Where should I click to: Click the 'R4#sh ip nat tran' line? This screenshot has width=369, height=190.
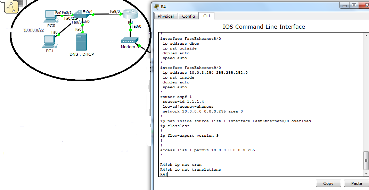tap(181, 165)
